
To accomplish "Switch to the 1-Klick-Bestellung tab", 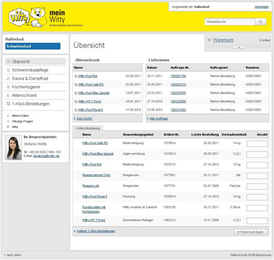I will pos(88,128).
